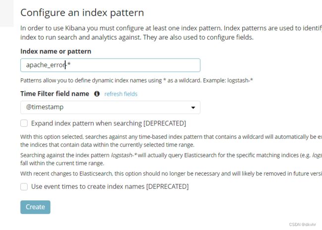Click the With recent changes to Elasticsearch note
The width and height of the screenshot is (322, 230).
[x=171, y=173]
